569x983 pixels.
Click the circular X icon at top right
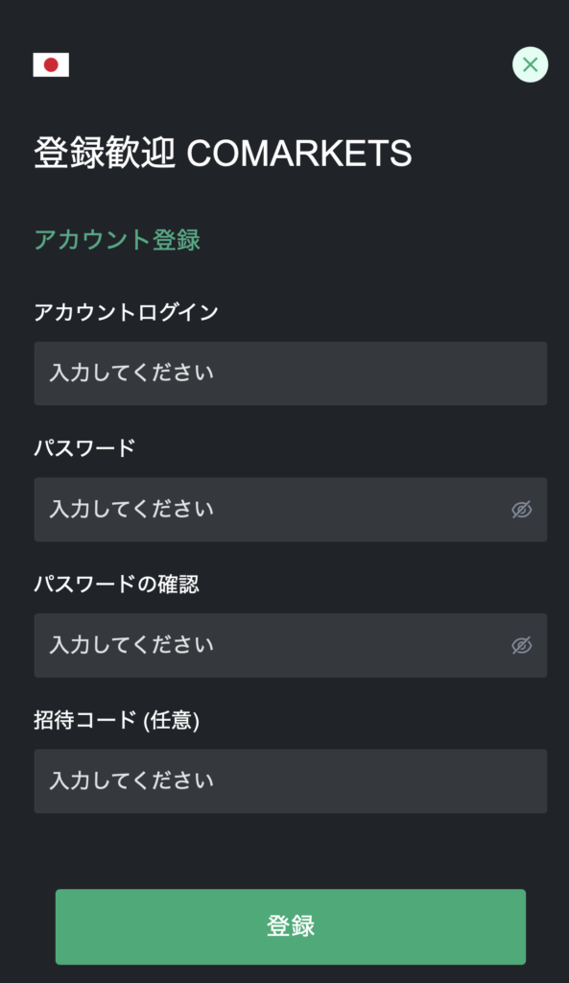tap(529, 64)
